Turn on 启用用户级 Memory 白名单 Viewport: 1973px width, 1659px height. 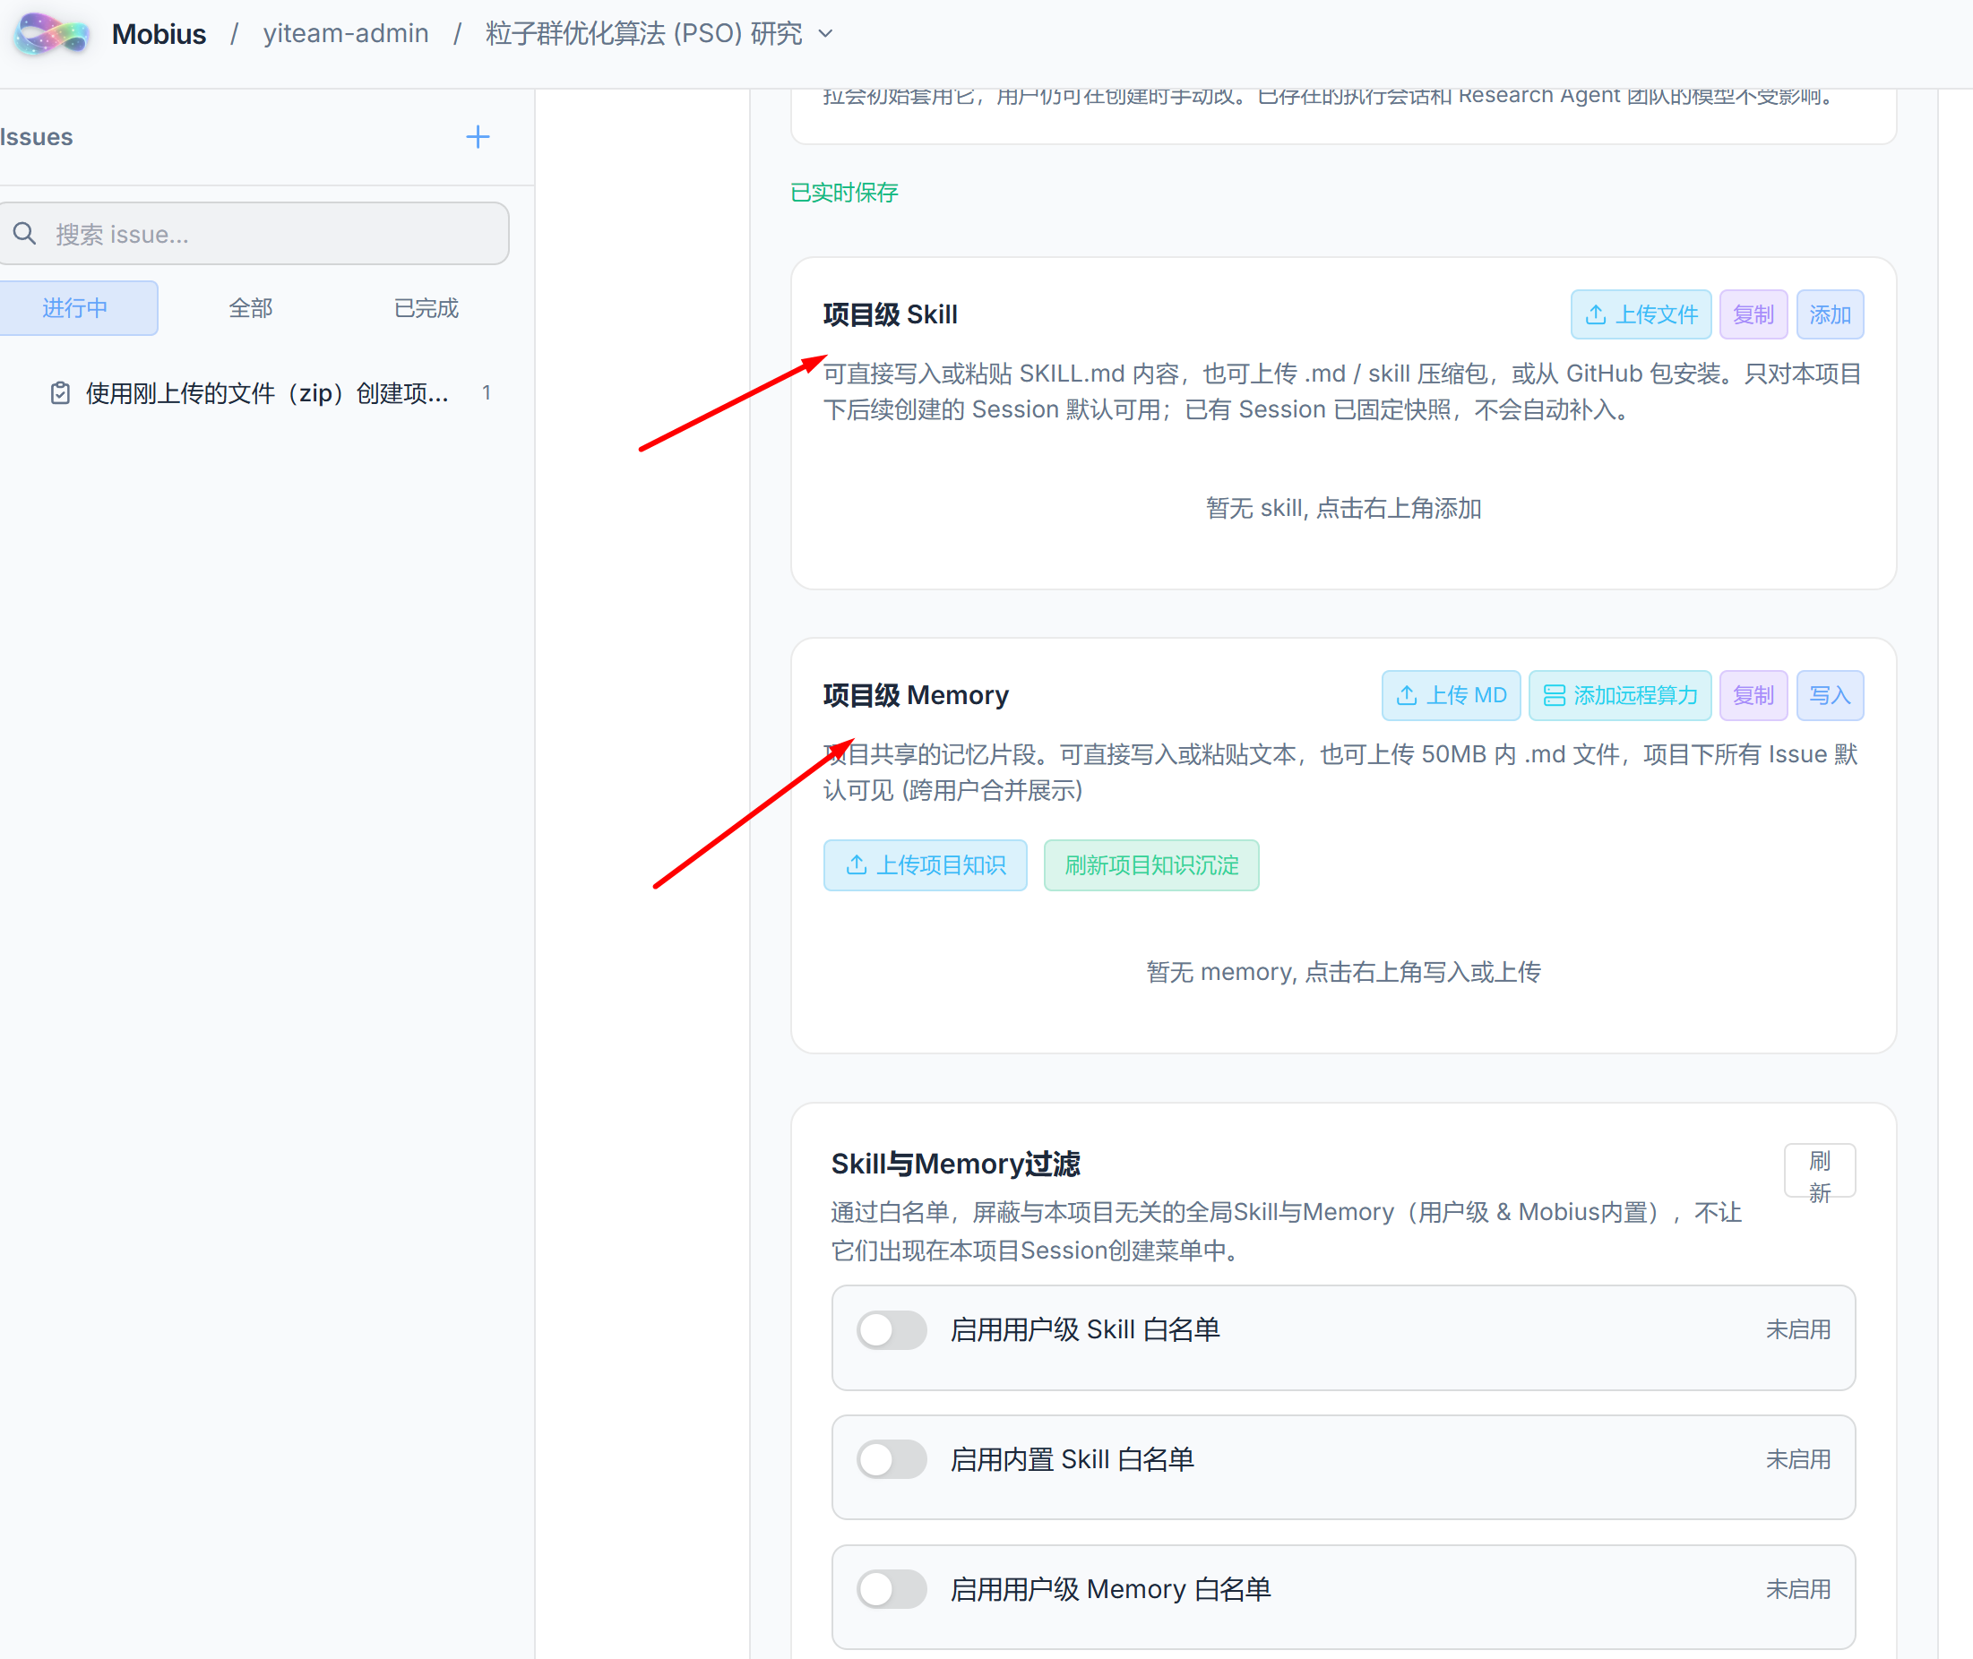tap(891, 1589)
